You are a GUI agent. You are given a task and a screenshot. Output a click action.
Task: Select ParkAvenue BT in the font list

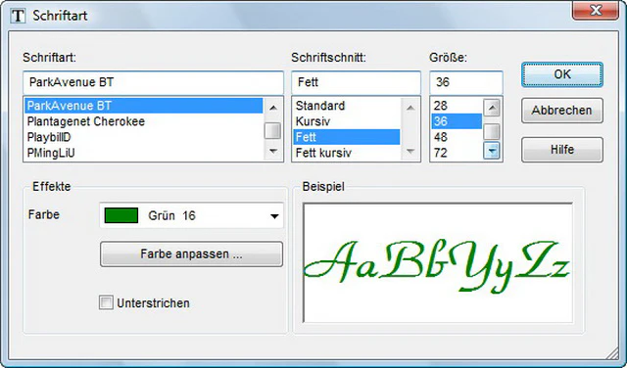point(144,106)
